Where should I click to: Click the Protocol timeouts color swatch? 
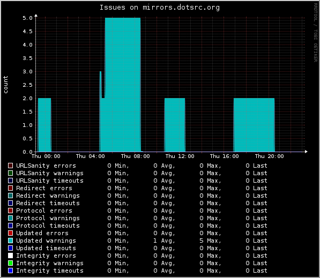[x=10, y=226]
